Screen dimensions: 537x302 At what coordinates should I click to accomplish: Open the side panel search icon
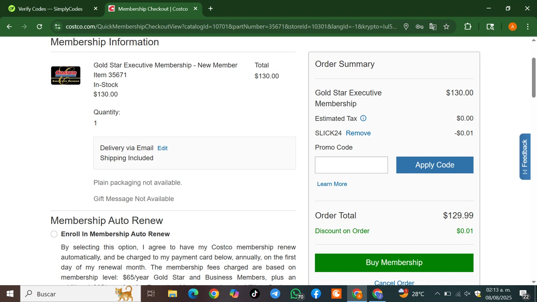490,26
